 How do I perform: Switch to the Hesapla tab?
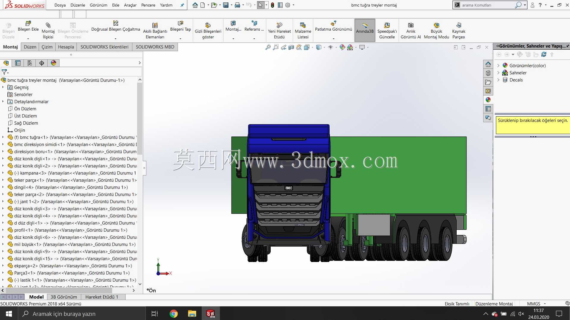tap(66, 47)
